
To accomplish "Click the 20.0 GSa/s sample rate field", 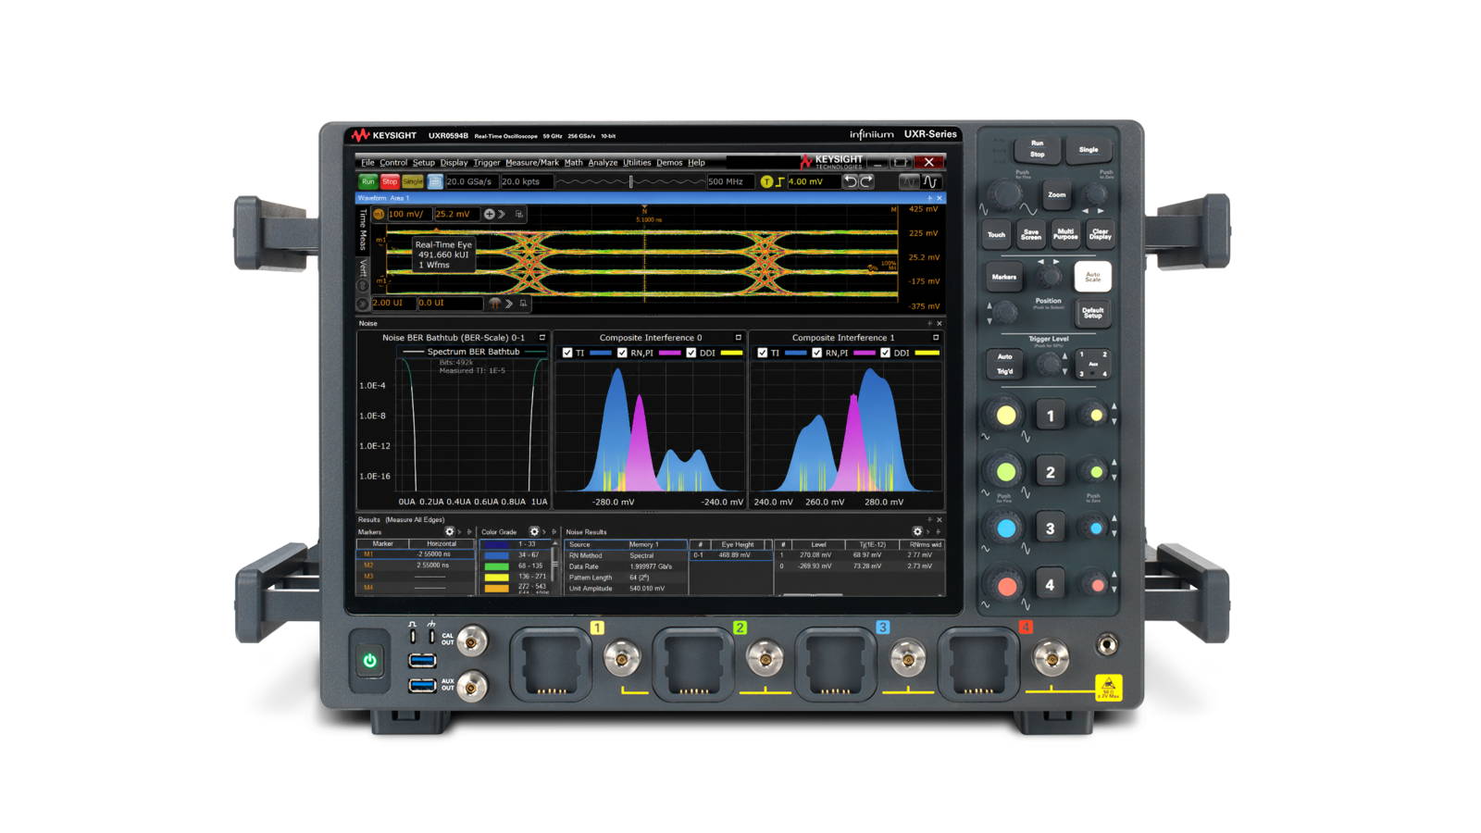I will pos(471,181).
